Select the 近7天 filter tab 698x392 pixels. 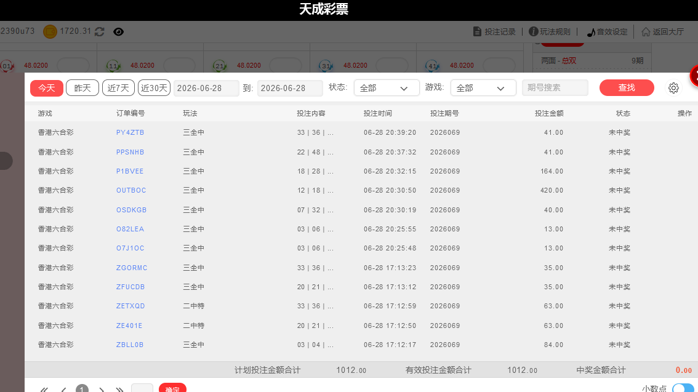[118, 88]
